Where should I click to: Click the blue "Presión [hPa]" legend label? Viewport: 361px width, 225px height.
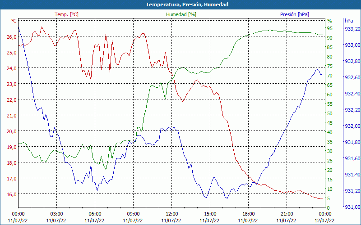point(295,14)
